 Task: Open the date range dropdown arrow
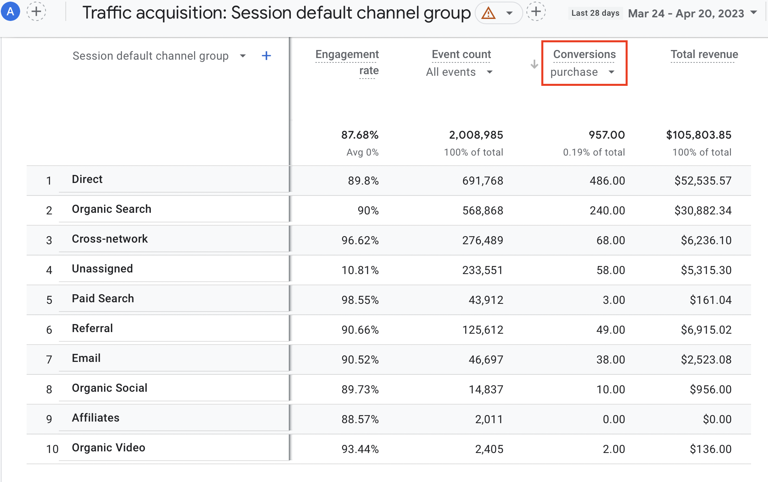[753, 12]
